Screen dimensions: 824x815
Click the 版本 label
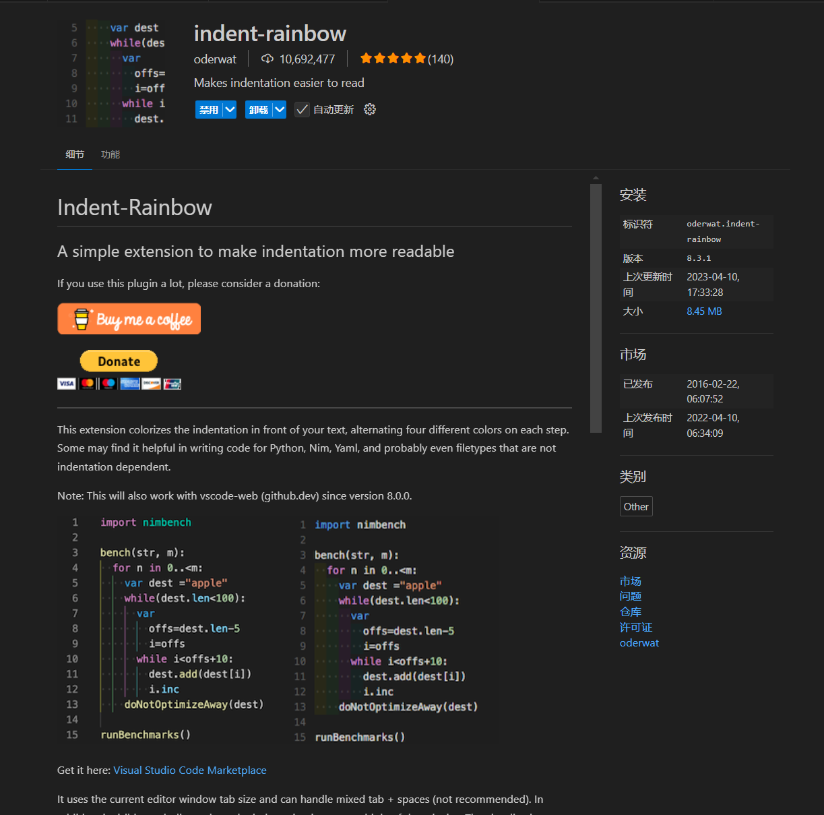coord(633,258)
